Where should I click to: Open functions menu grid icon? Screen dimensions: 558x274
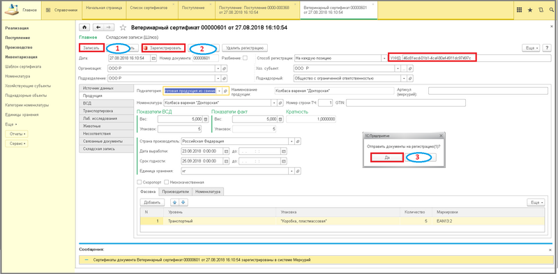519,10
